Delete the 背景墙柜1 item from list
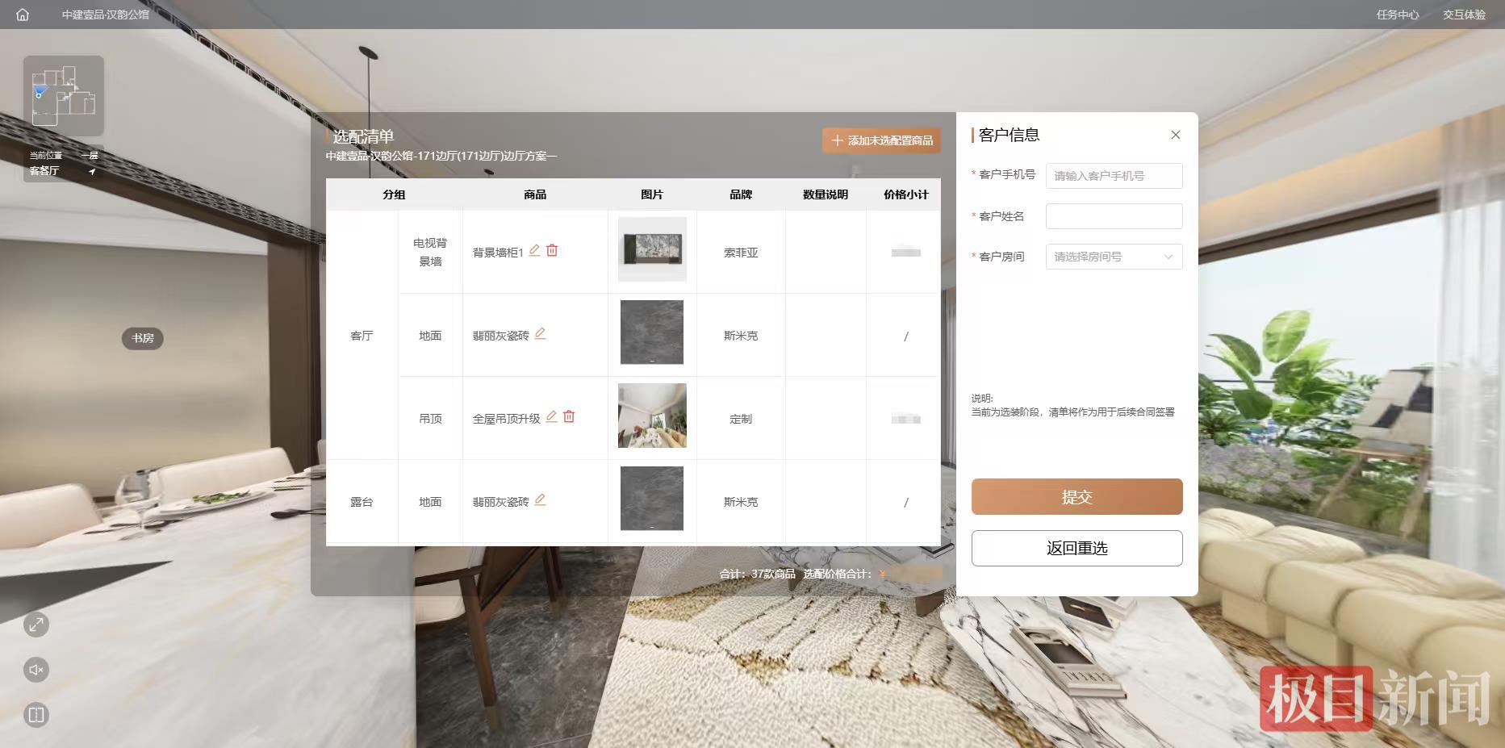Image resolution: width=1505 pixels, height=748 pixels. [552, 251]
